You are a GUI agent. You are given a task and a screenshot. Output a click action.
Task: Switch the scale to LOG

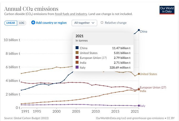(x=21, y=23)
